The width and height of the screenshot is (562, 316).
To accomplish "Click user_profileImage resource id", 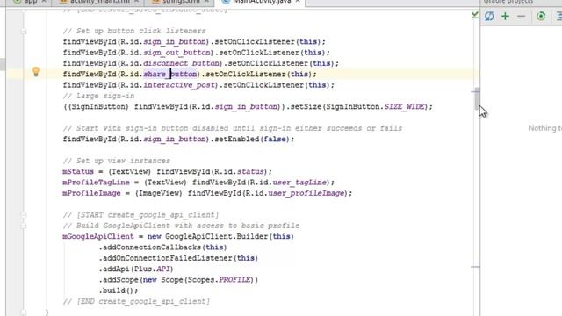I will pos(306,193).
